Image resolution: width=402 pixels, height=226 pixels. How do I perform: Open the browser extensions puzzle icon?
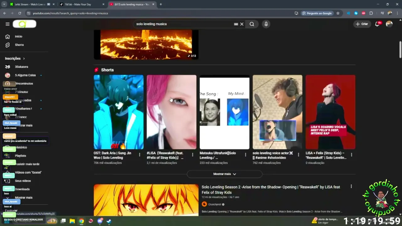[x=371, y=13]
